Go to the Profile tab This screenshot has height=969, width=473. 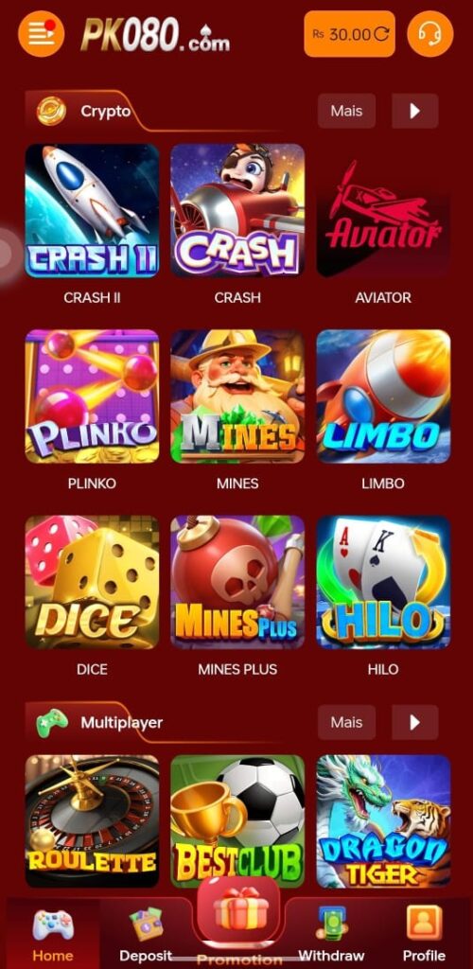(x=424, y=934)
